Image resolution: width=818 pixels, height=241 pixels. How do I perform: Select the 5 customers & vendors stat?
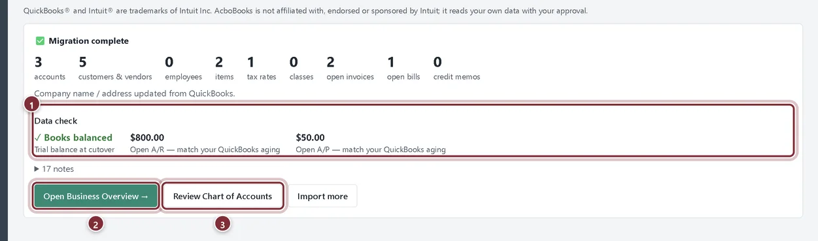tap(115, 69)
